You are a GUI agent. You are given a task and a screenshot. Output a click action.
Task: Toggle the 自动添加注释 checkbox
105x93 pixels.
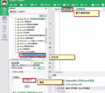32,63
